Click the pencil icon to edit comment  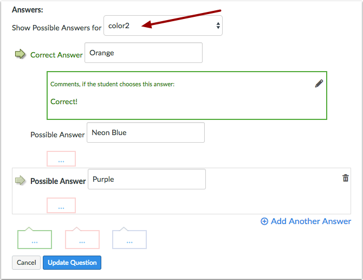319,84
